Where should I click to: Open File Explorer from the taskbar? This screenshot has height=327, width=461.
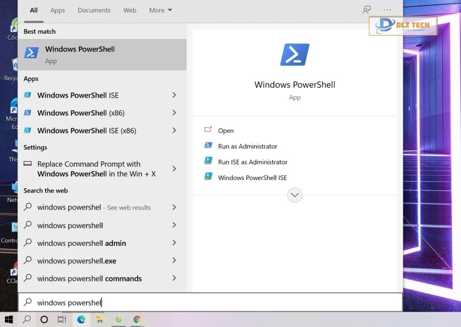tap(100, 319)
